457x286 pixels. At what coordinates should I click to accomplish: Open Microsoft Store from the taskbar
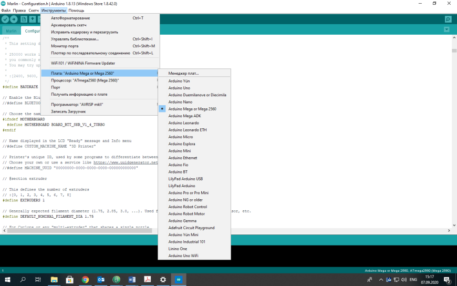coord(70,280)
